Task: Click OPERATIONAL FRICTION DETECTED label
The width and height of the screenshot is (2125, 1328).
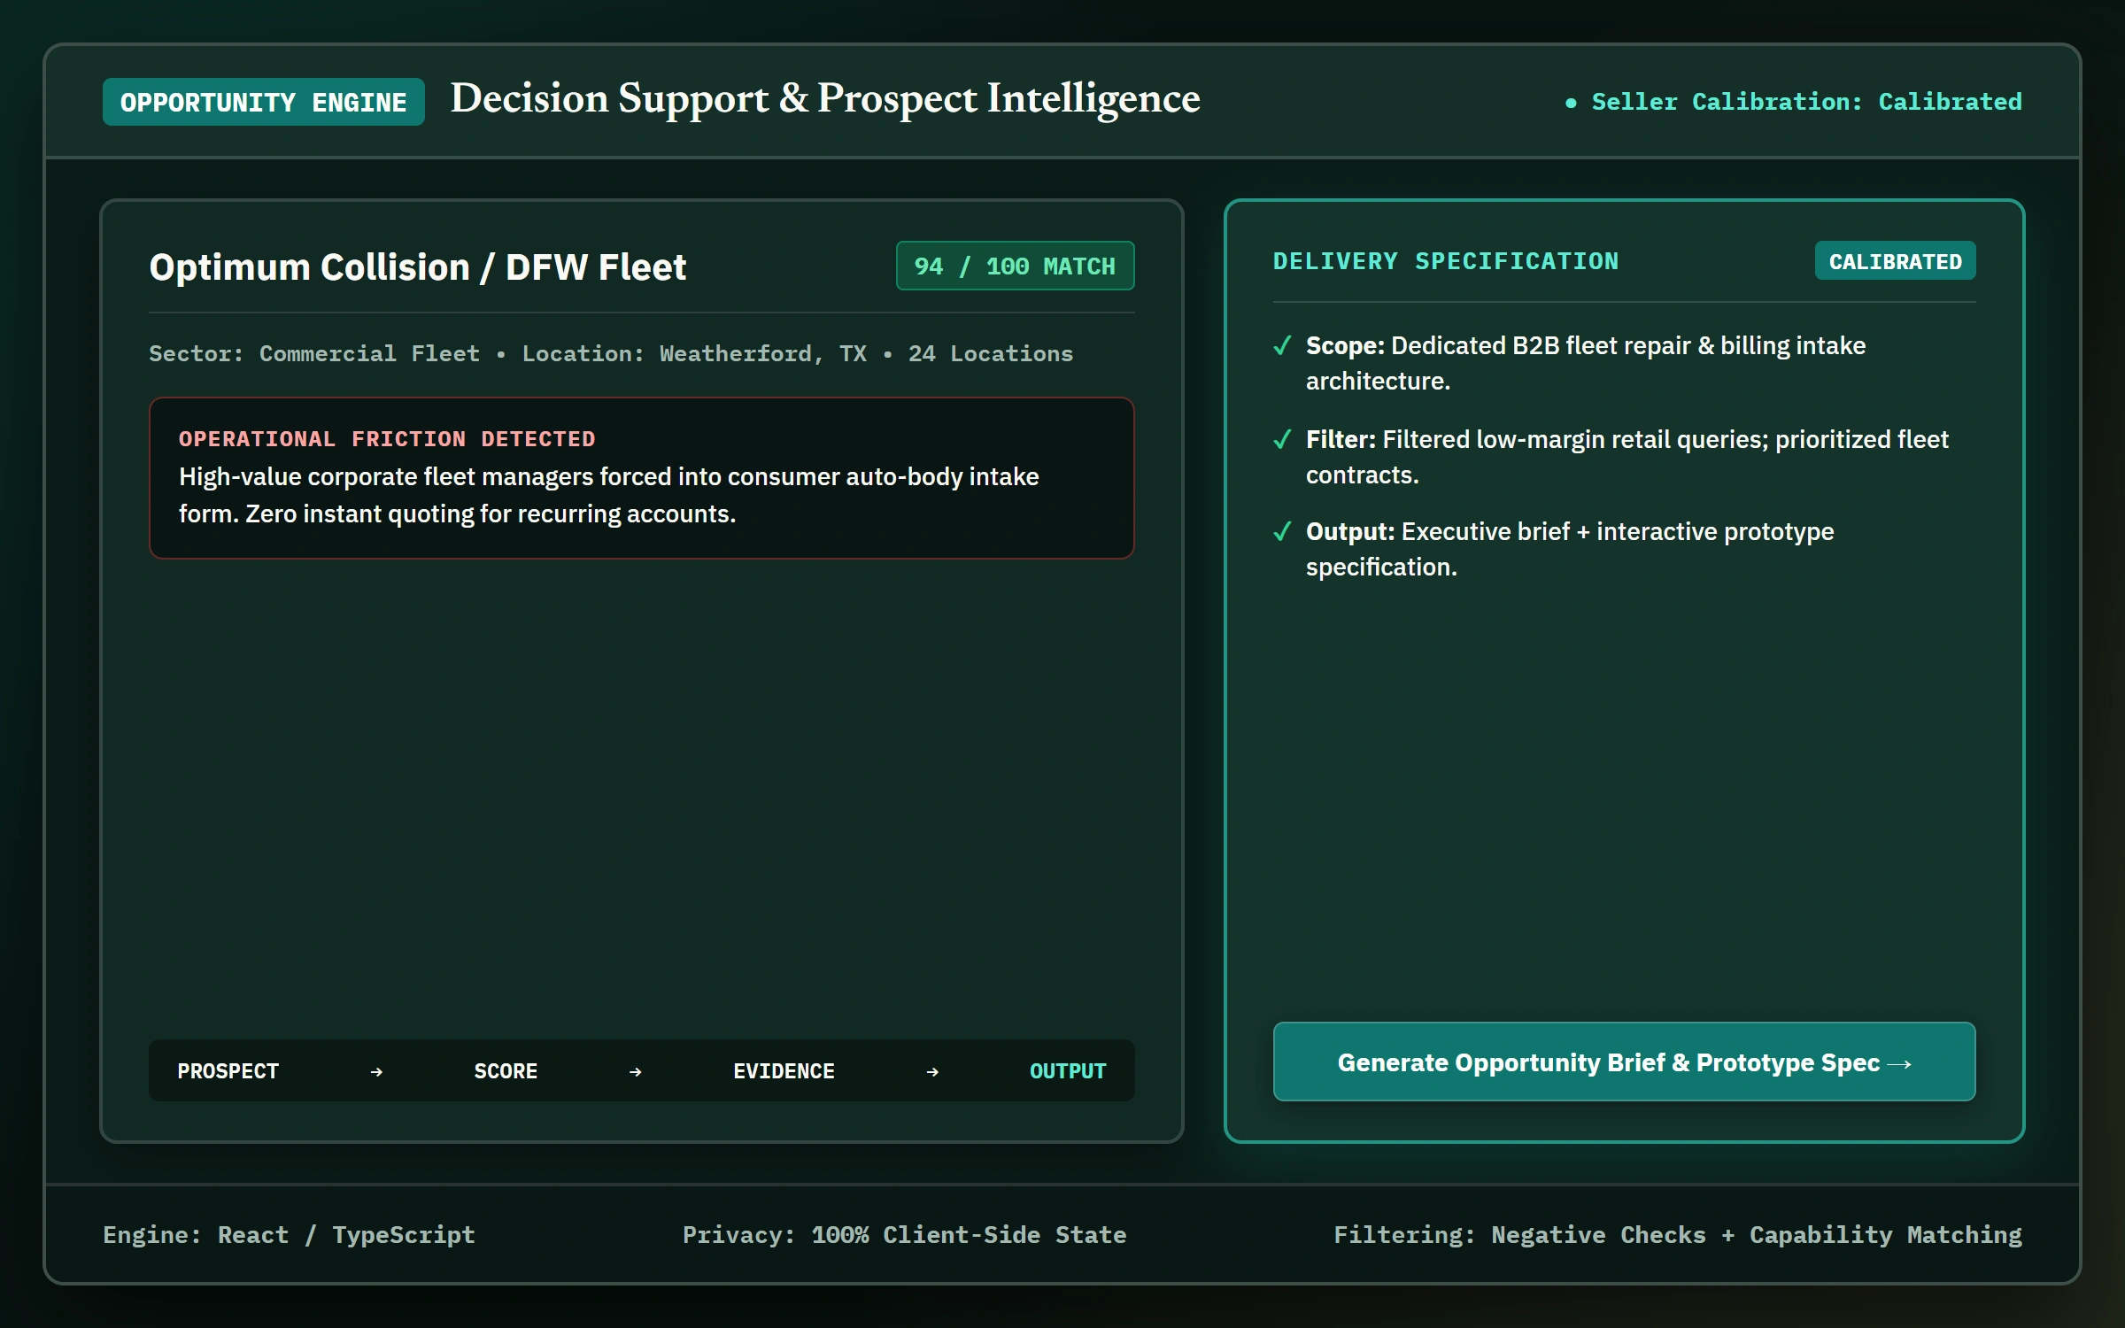Action: (x=387, y=438)
